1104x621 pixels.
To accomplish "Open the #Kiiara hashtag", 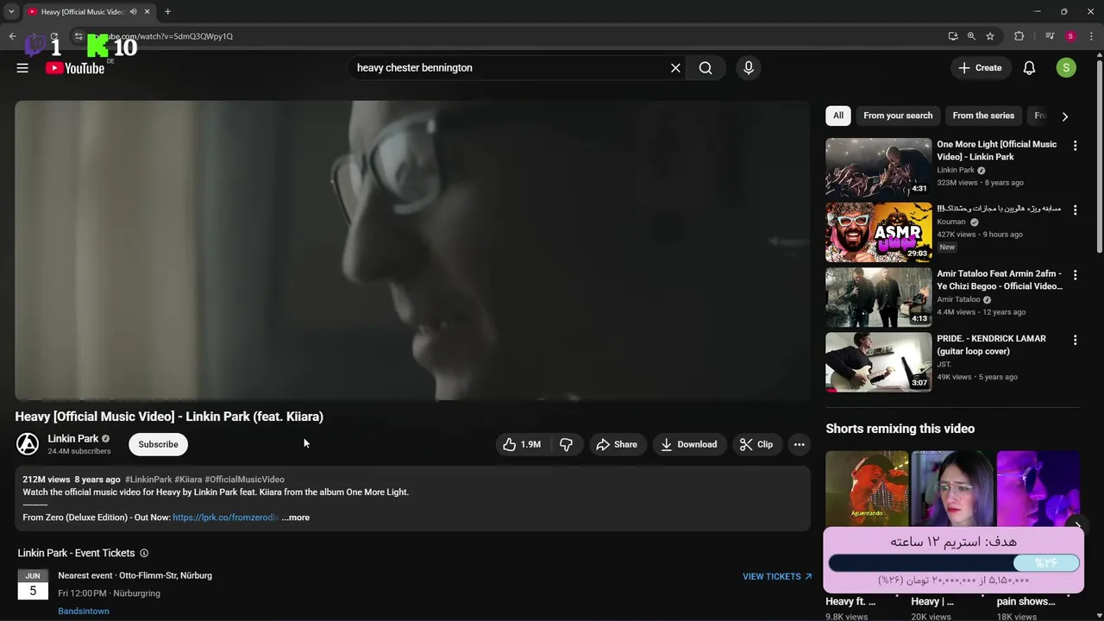I will pos(188,480).
